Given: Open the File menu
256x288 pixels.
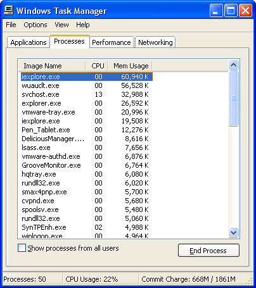Looking at the screenshot, I should point(11,25).
